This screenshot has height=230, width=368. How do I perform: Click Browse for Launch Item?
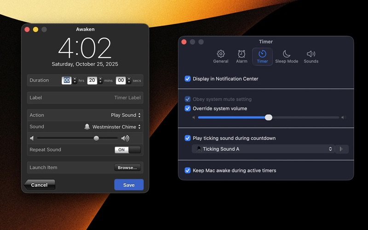click(x=127, y=167)
